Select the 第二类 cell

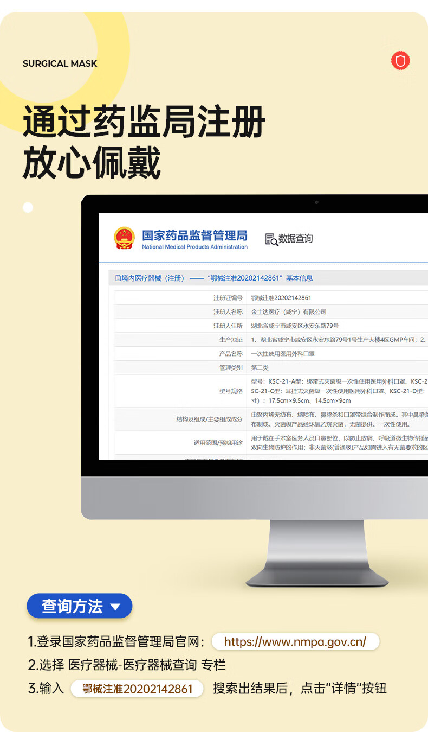point(260,367)
